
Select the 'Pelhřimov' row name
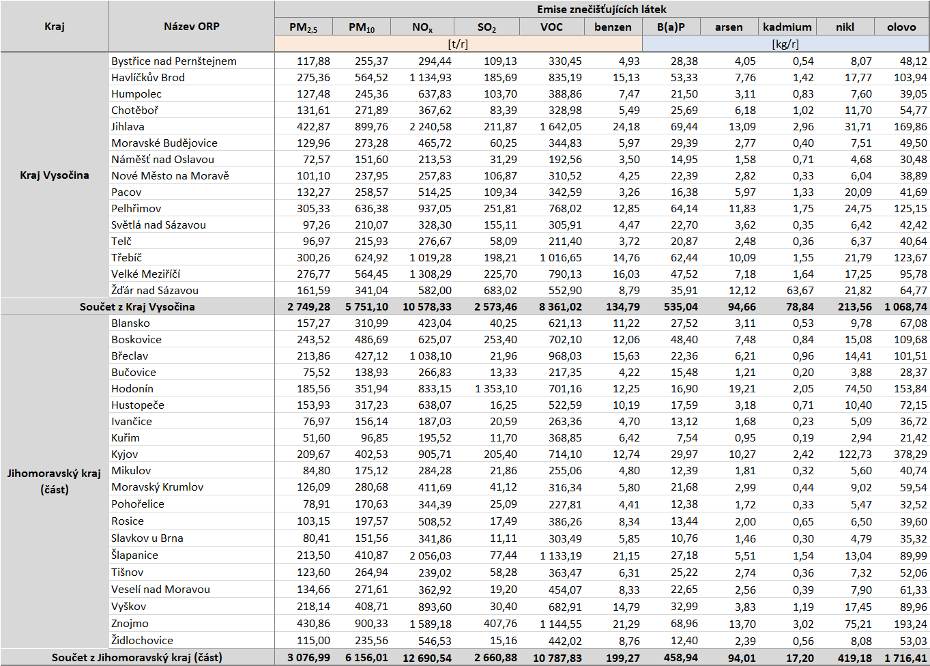[136, 208]
